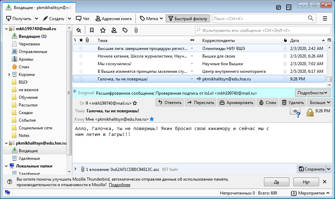Click the Получить messages button

pos(19,19)
